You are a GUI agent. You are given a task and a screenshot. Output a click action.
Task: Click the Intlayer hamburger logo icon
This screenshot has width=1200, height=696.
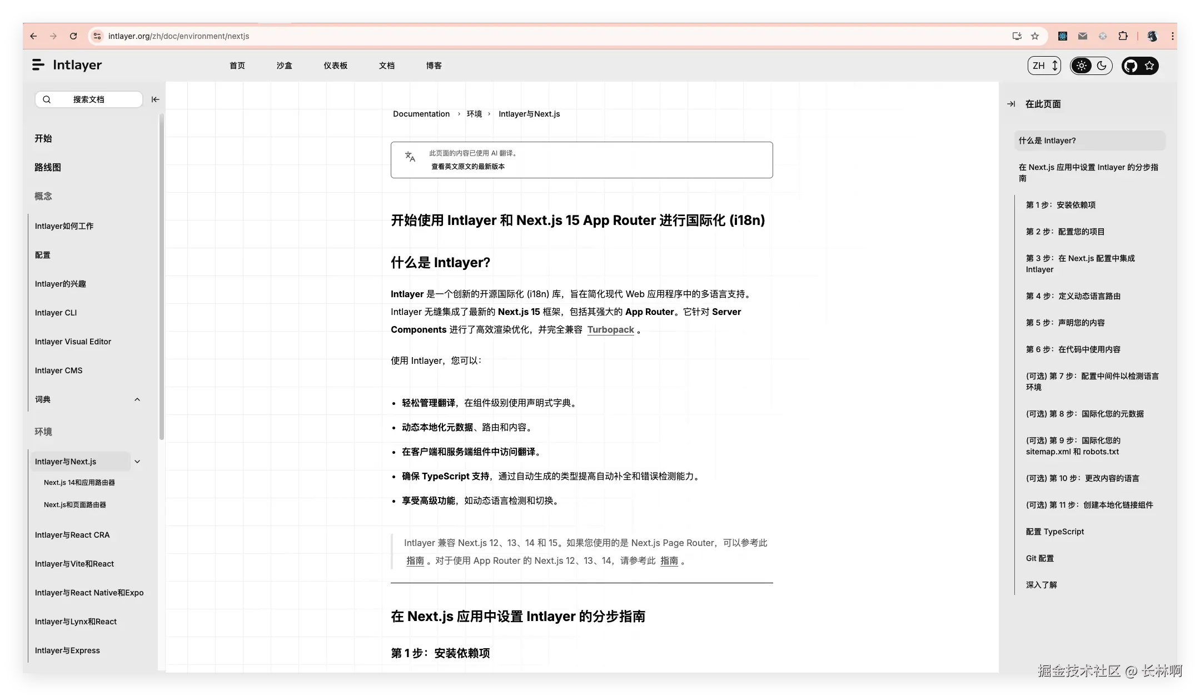[x=38, y=65]
